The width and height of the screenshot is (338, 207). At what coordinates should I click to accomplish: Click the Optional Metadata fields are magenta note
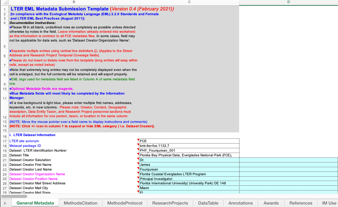pos(41,89)
